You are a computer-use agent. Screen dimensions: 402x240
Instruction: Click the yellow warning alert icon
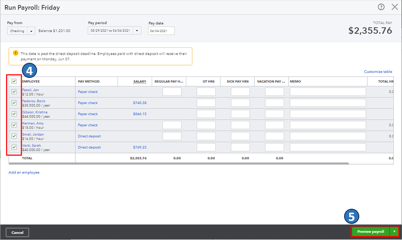pos(16,53)
